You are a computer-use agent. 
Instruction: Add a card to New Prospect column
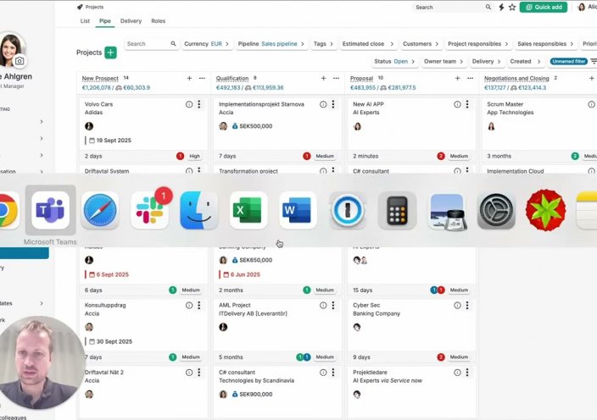(x=189, y=78)
